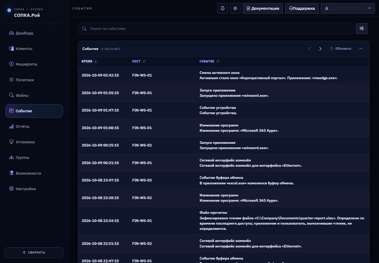Click the СОПКА.Рой logo title
Screen dimensions: 379x263
[27, 15]
